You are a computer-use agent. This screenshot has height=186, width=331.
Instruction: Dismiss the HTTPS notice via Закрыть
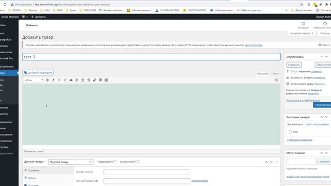pyautogui.click(x=324, y=45)
